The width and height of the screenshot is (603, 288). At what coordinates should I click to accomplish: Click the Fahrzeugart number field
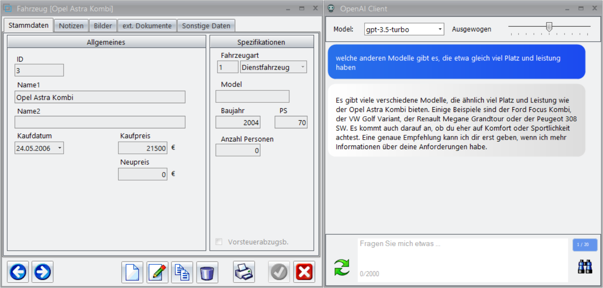[x=227, y=67]
